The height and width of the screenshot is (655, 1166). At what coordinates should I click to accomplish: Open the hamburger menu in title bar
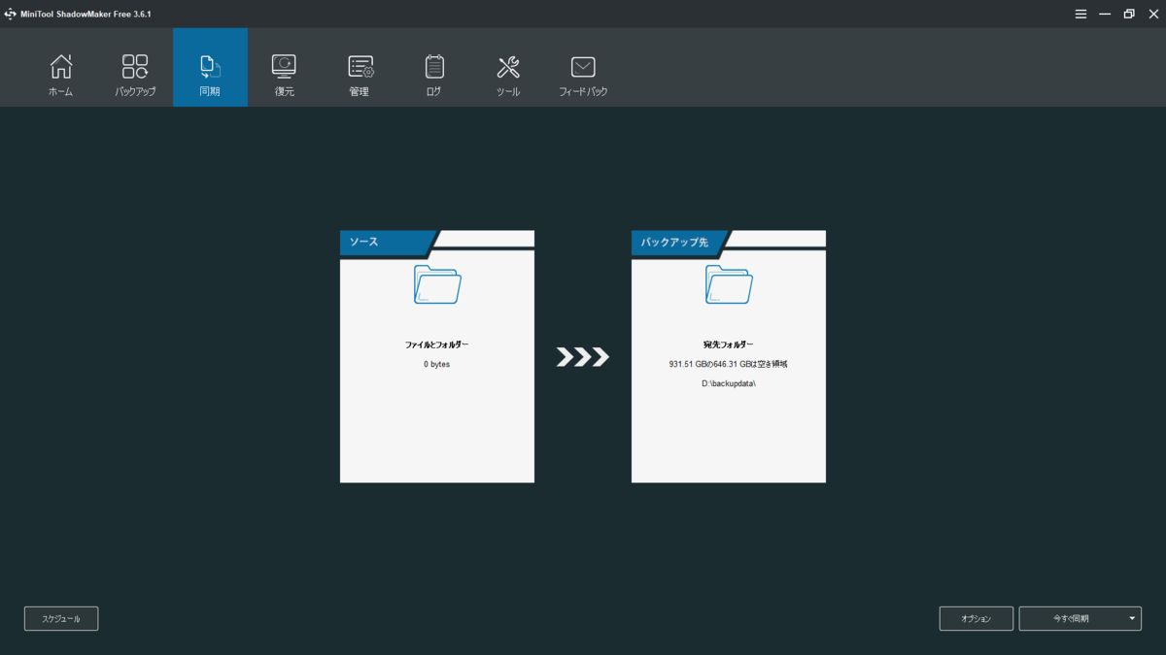(x=1080, y=14)
